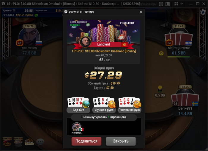Viewport: 208px width, 151px height.
Task: Open the settings gear in title bar
Action: click(x=161, y=4)
